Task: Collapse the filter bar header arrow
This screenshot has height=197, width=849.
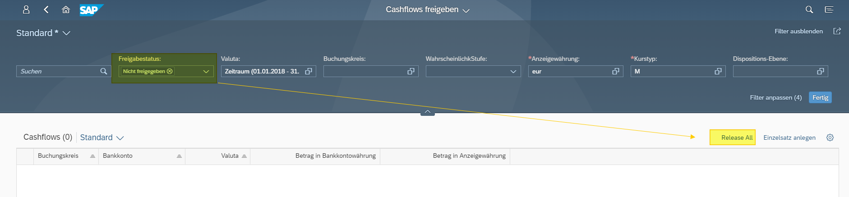Action: click(428, 112)
